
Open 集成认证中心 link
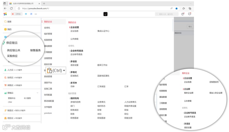[103, 31]
